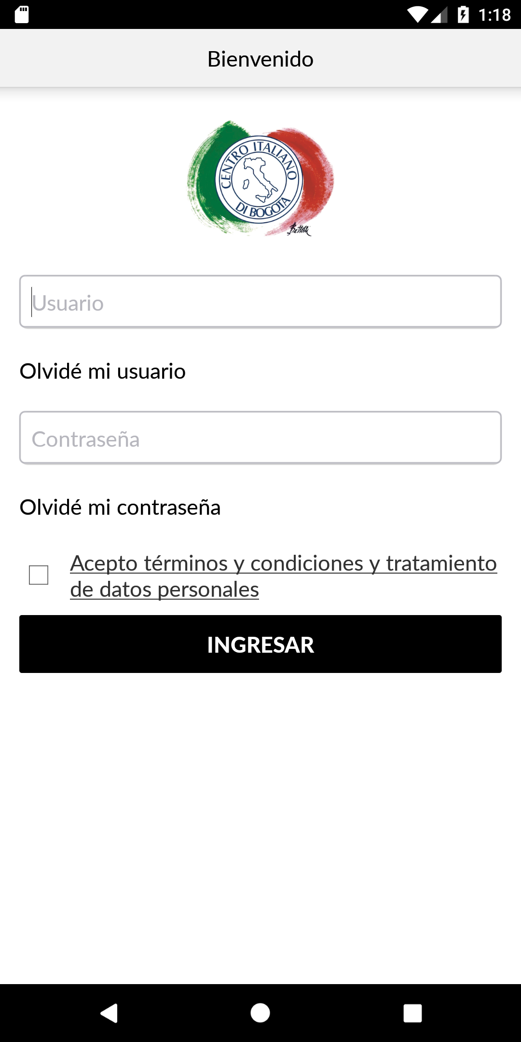Tap the charging battery icon

pyautogui.click(x=463, y=14)
